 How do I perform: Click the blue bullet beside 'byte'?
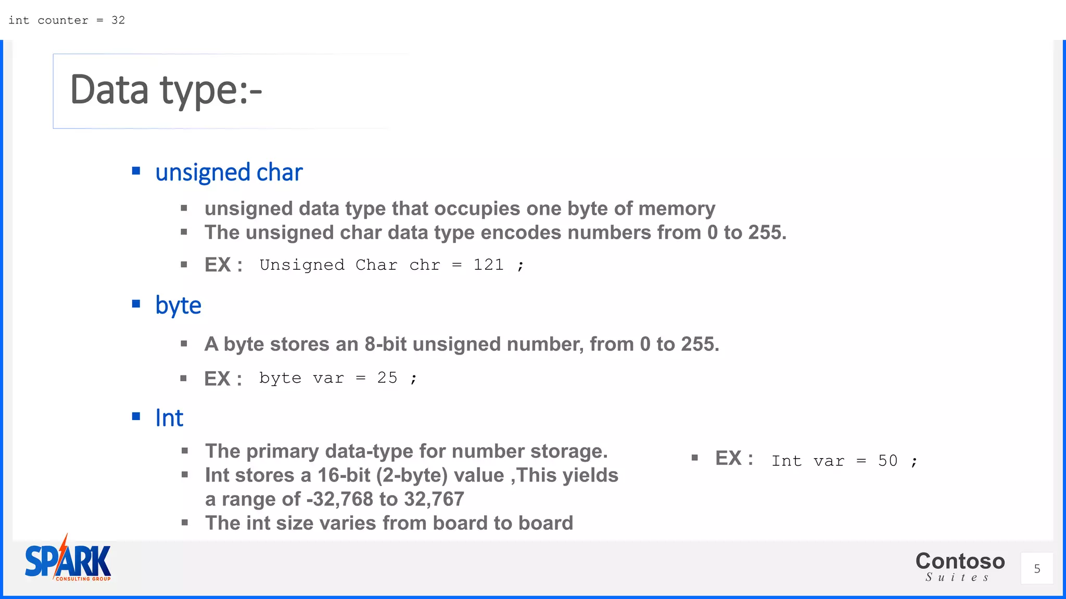tap(136, 304)
